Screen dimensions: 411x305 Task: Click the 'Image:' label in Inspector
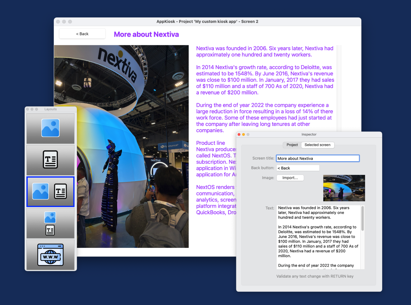click(268, 178)
